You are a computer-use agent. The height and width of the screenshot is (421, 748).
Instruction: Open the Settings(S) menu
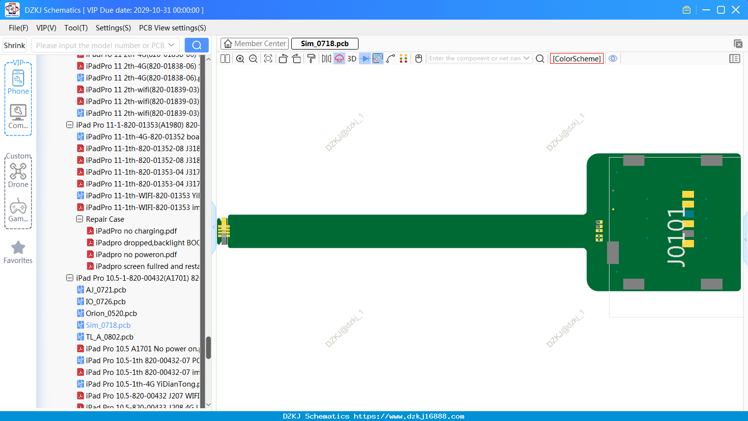click(x=113, y=28)
